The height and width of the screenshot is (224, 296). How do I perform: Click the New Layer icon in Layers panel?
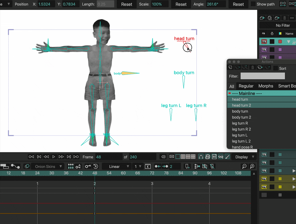262,18
